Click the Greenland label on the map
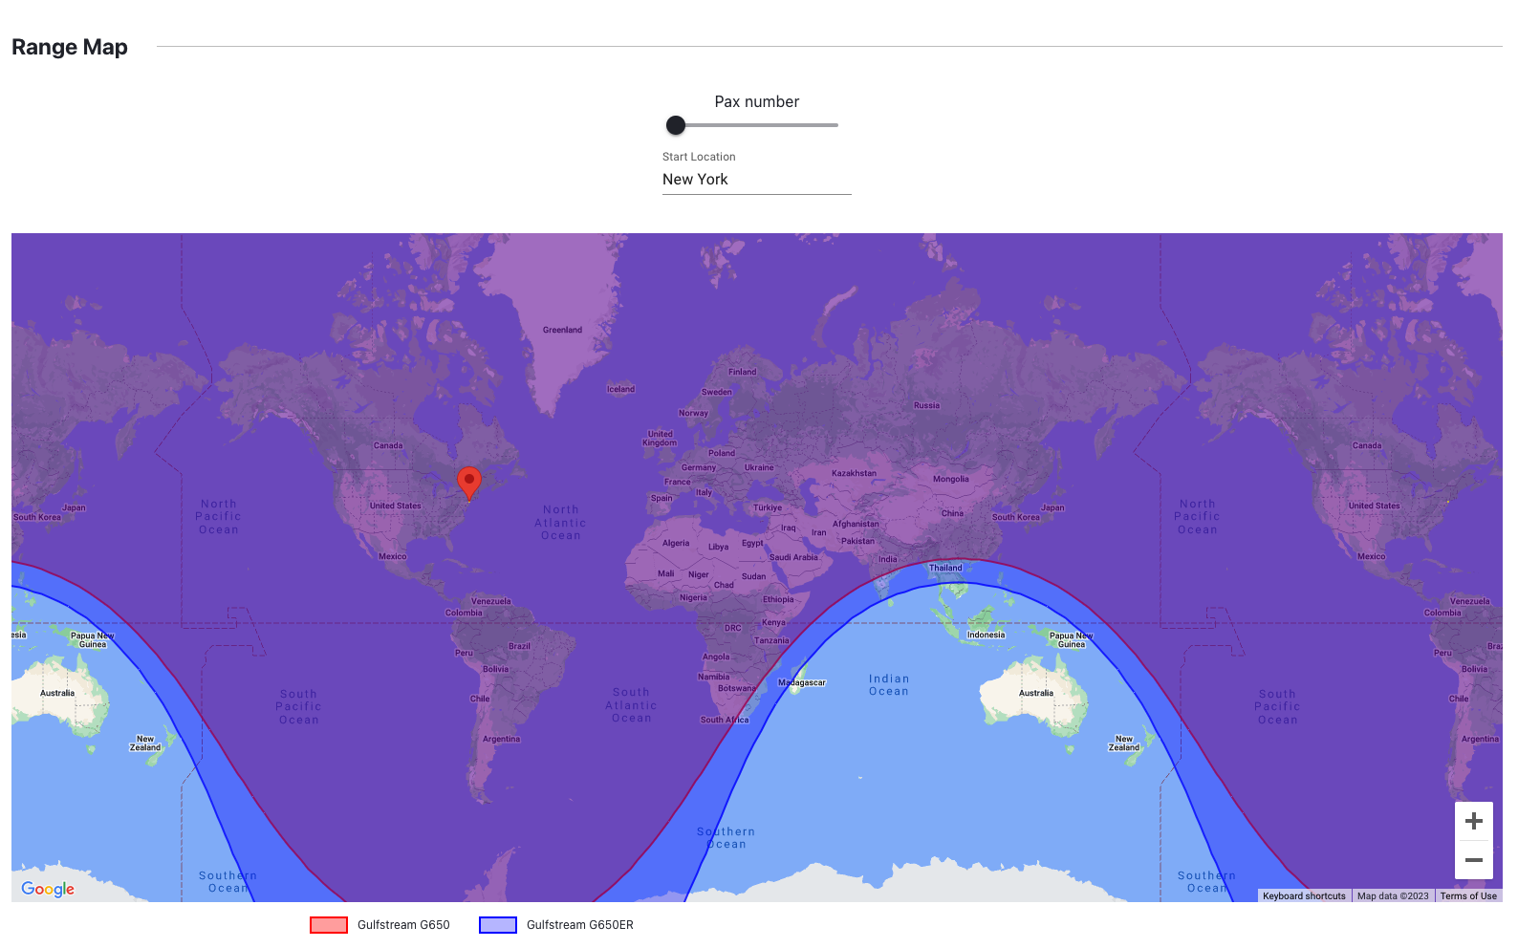 (562, 330)
